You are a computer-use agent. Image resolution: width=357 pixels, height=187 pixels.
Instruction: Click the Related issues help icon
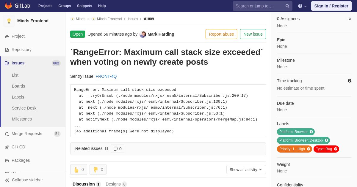click(107, 148)
